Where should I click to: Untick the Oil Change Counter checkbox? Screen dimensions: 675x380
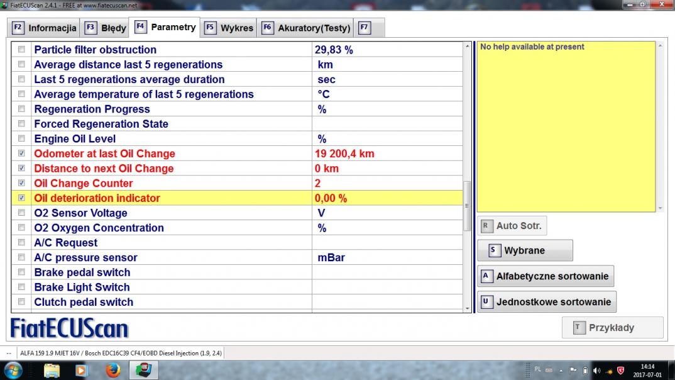click(x=21, y=183)
